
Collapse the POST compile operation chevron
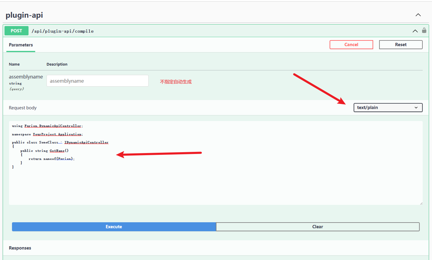click(x=415, y=31)
